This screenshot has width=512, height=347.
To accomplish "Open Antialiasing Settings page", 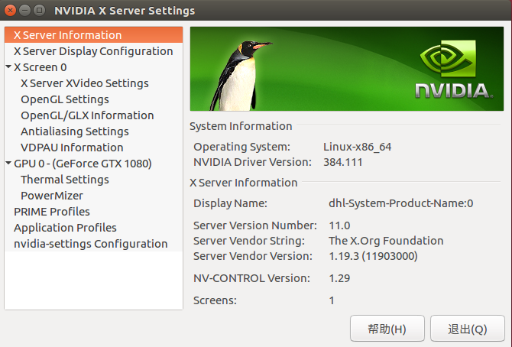I will [x=75, y=131].
